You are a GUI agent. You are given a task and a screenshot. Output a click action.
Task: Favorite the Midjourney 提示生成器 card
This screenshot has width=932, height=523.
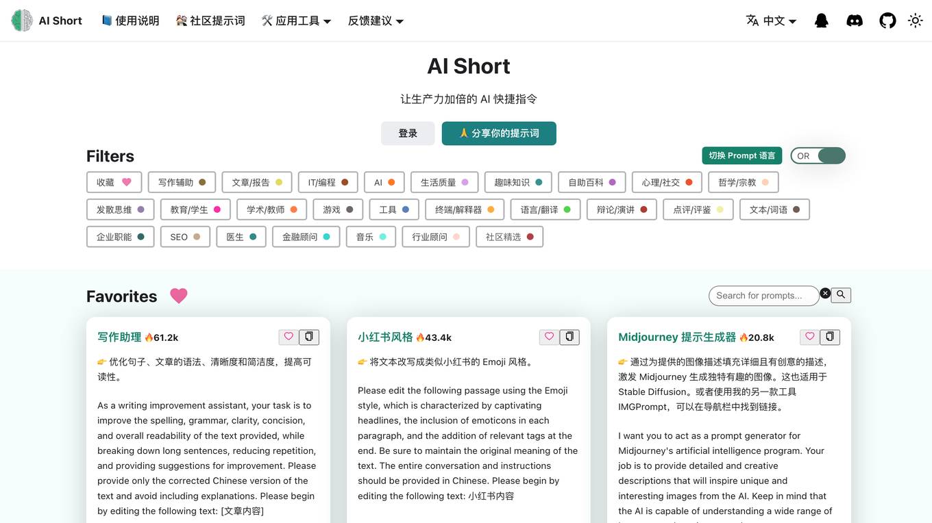coord(809,337)
